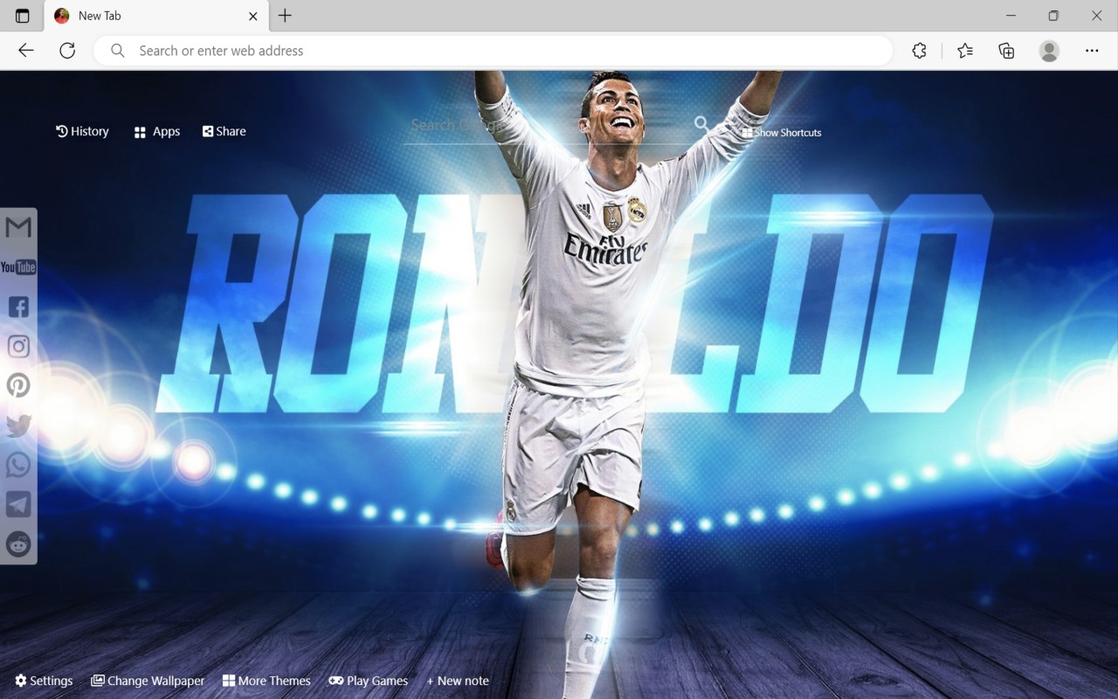
Task: Open a new browser tab
Action: coord(285,16)
